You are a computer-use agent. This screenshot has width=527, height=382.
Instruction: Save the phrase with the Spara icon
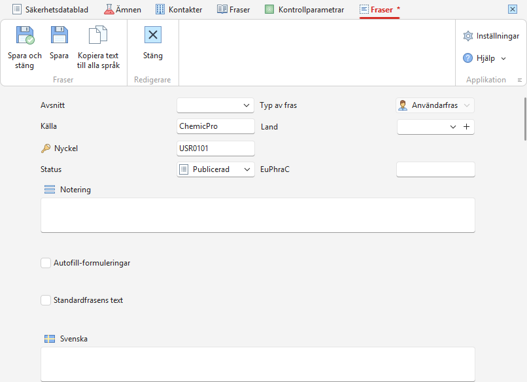tap(59, 35)
